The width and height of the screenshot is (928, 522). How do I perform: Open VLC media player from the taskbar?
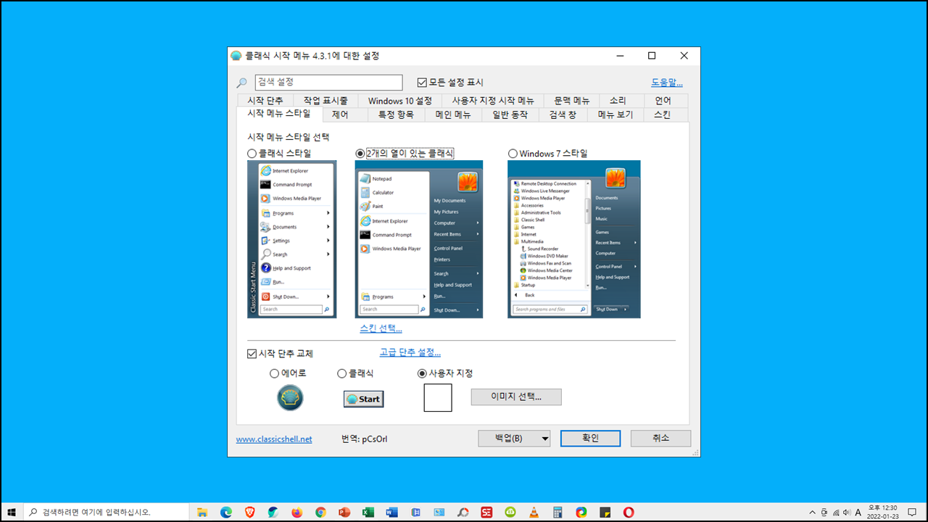click(x=534, y=512)
